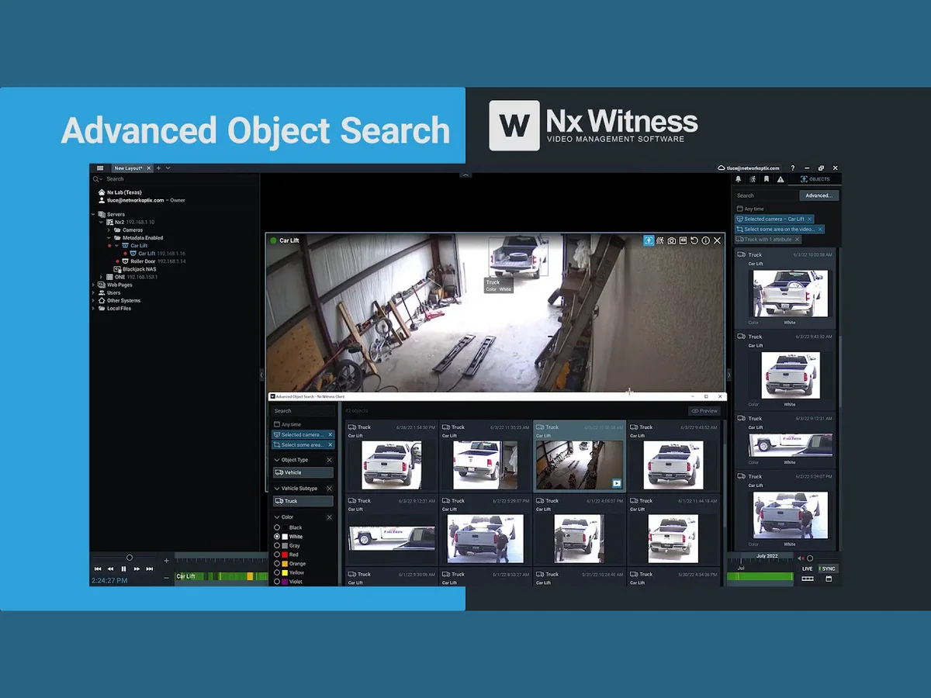This screenshot has height=698, width=931.
Task: Collapse the Metadata Enabled folder
Action: tap(109, 238)
